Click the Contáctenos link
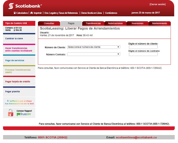 [111, 13]
